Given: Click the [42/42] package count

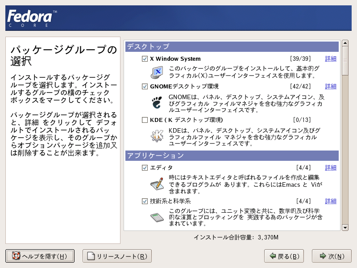Looking at the screenshot, I should (300, 87).
